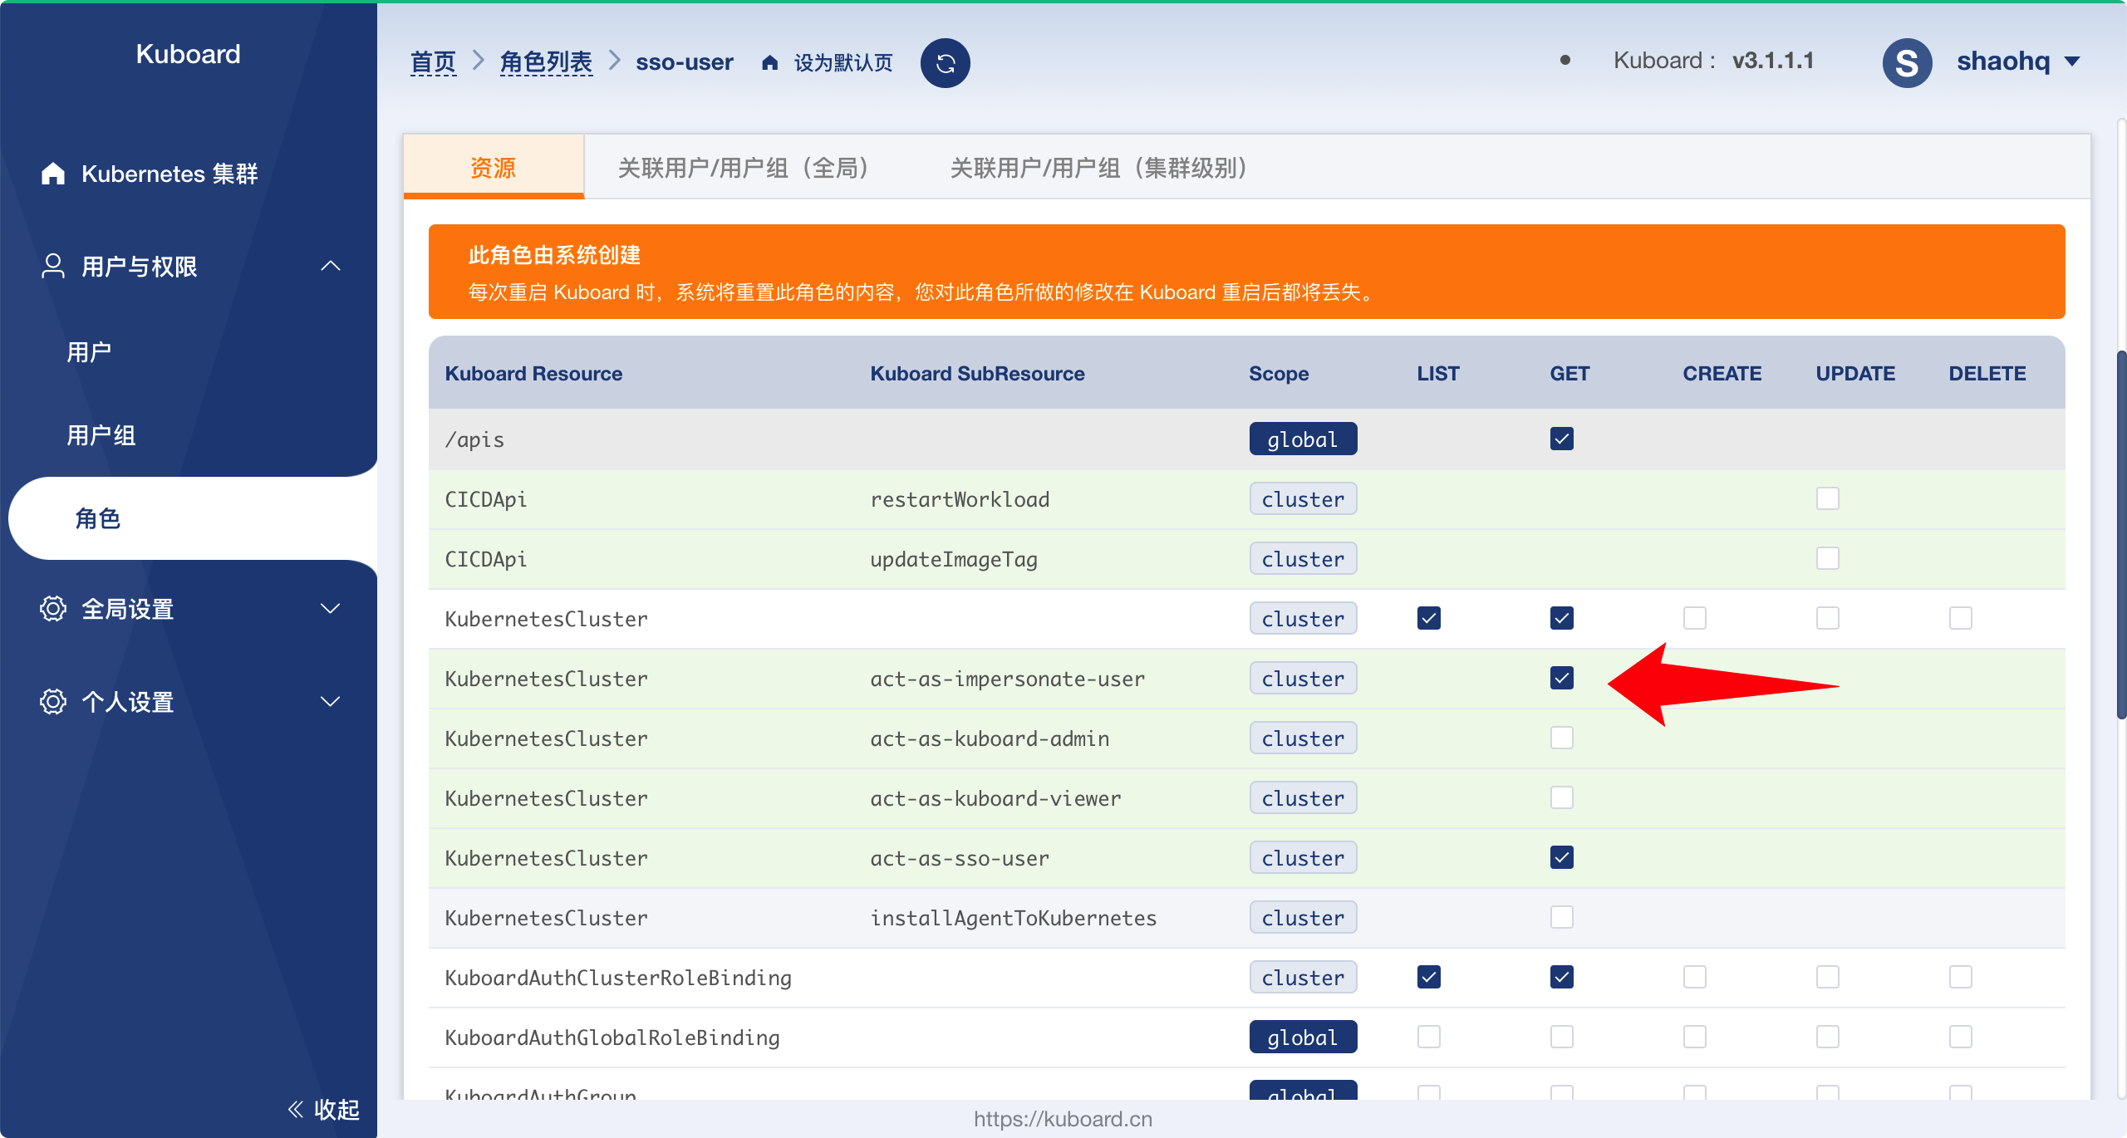Check DELETE for KuboardAuthClusterRoleBinding
The height and width of the screenshot is (1138, 2127).
click(1960, 977)
